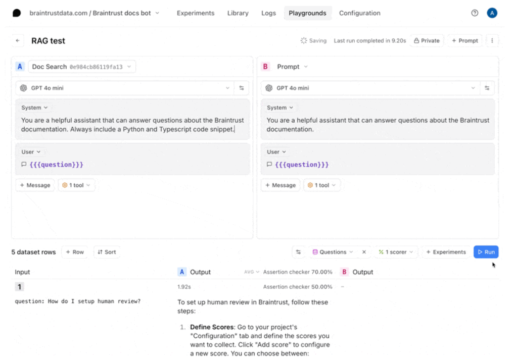Click the B badge in Output column header
Image resolution: width=513 pixels, height=363 pixels.
pyautogui.click(x=344, y=272)
